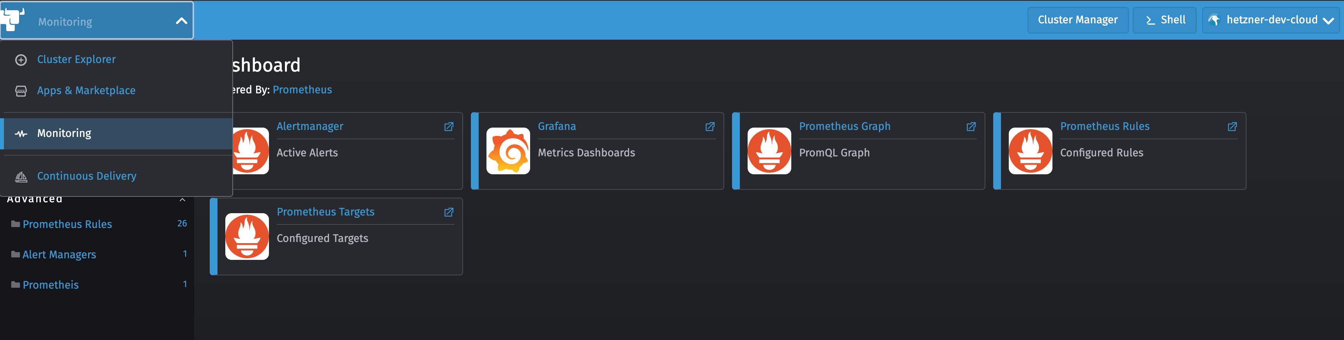Click the Rancher logo icon
Image resolution: width=1344 pixels, height=340 pixels.
coord(13,19)
